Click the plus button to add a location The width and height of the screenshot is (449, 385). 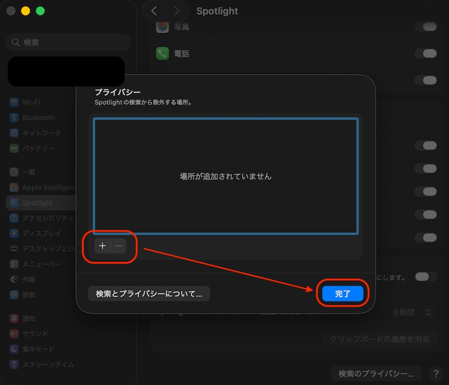click(102, 246)
